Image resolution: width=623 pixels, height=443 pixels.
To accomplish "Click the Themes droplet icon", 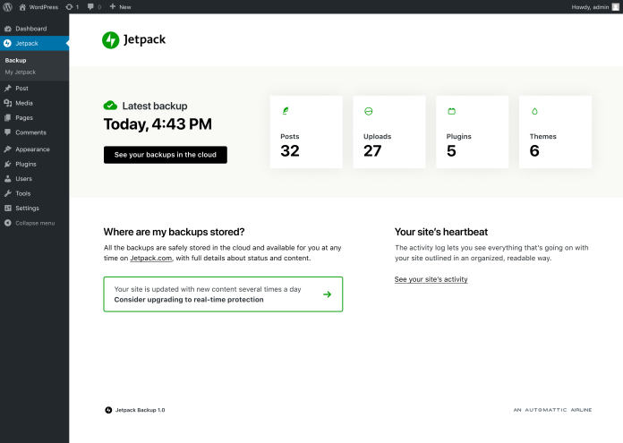I will coord(534,111).
